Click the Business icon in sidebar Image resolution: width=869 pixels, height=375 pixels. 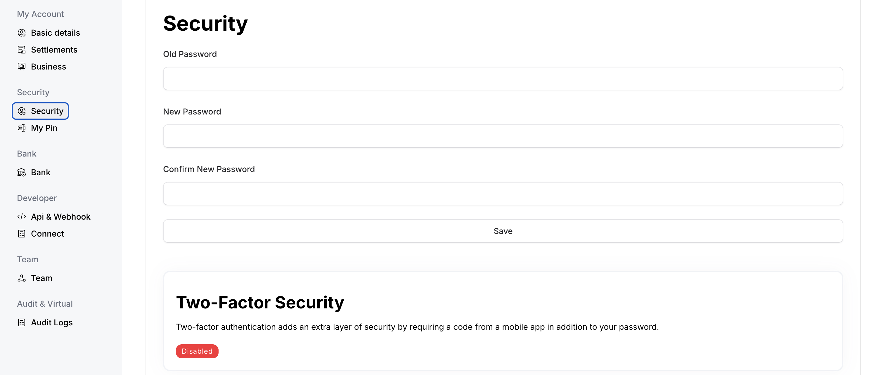22,66
